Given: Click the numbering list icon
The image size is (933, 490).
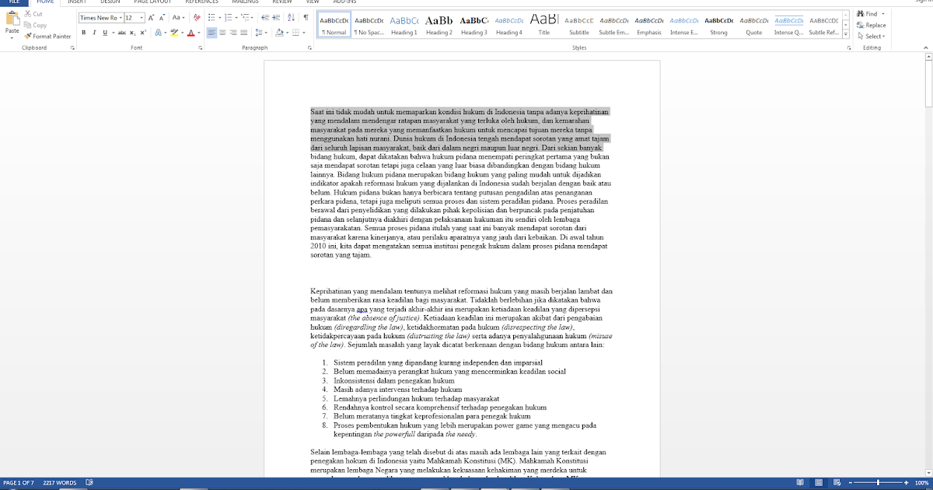Looking at the screenshot, I should coord(229,17).
